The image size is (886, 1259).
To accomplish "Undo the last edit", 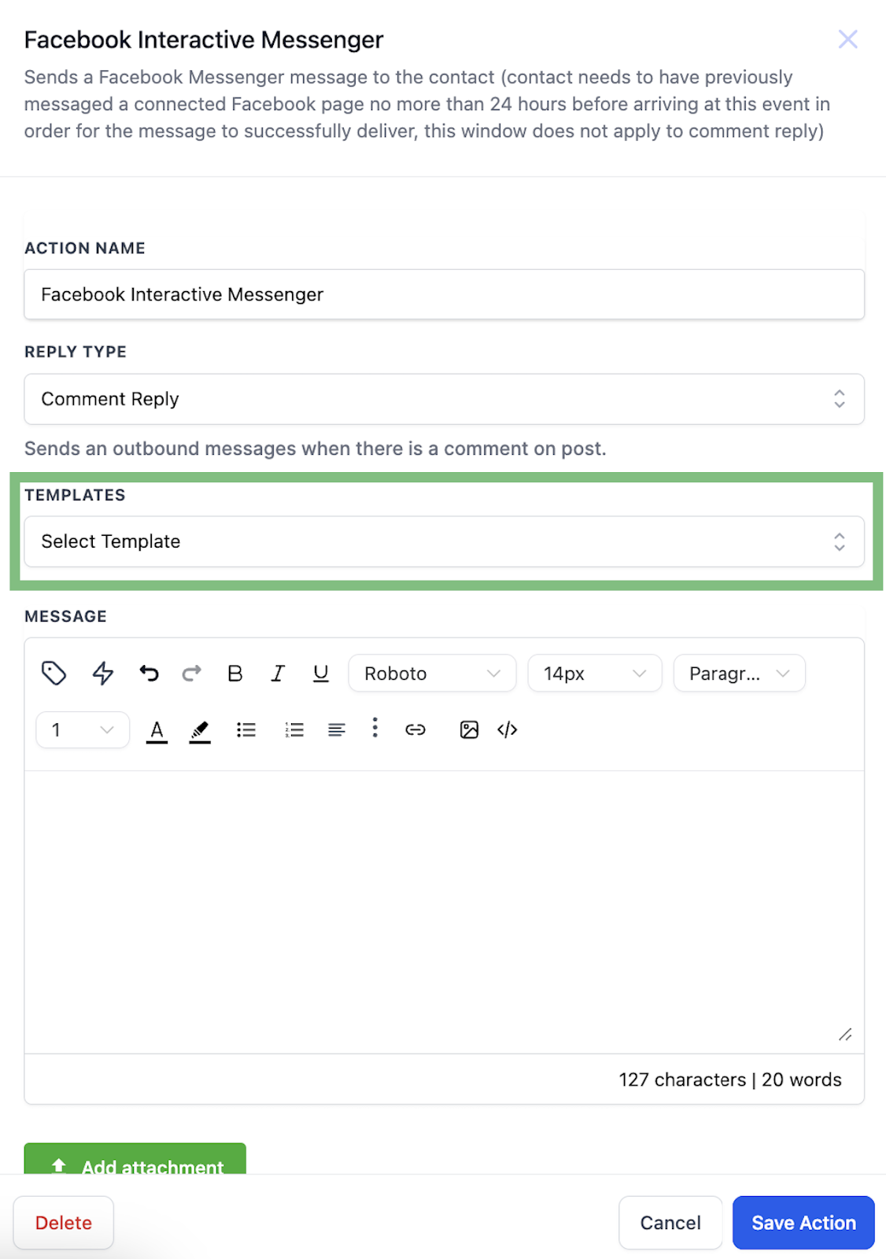I will [149, 674].
